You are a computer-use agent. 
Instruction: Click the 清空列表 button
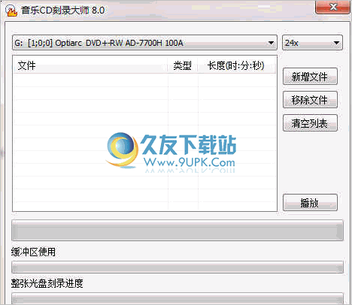[x=310, y=123]
